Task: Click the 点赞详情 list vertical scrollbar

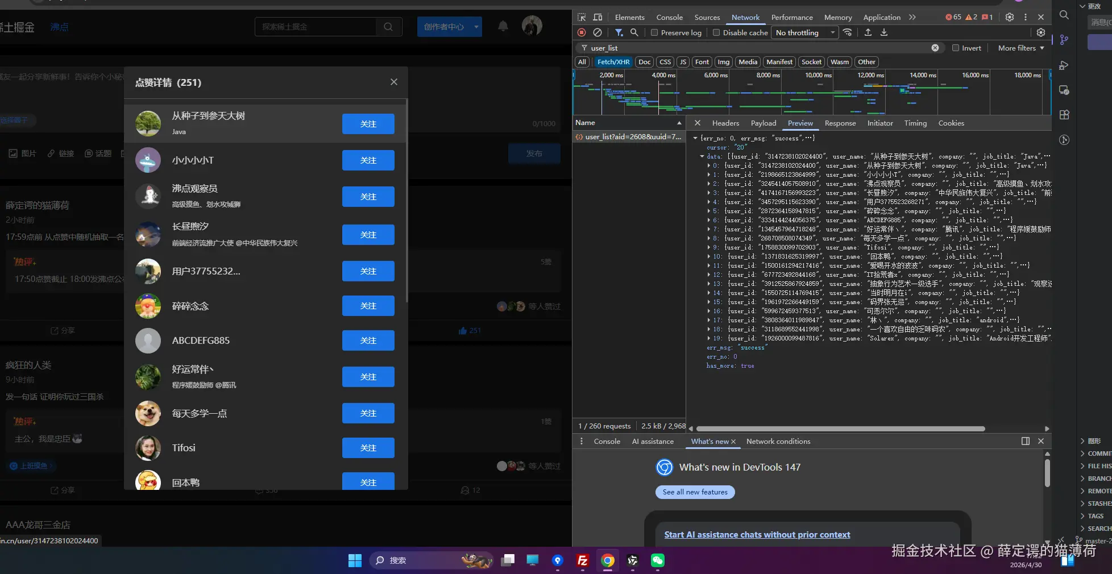Action: pyautogui.click(x=406, y=201)
